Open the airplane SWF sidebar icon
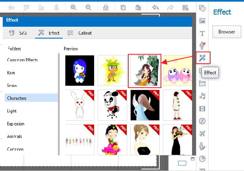Screen dimensions: 244x171 (202, 134)
